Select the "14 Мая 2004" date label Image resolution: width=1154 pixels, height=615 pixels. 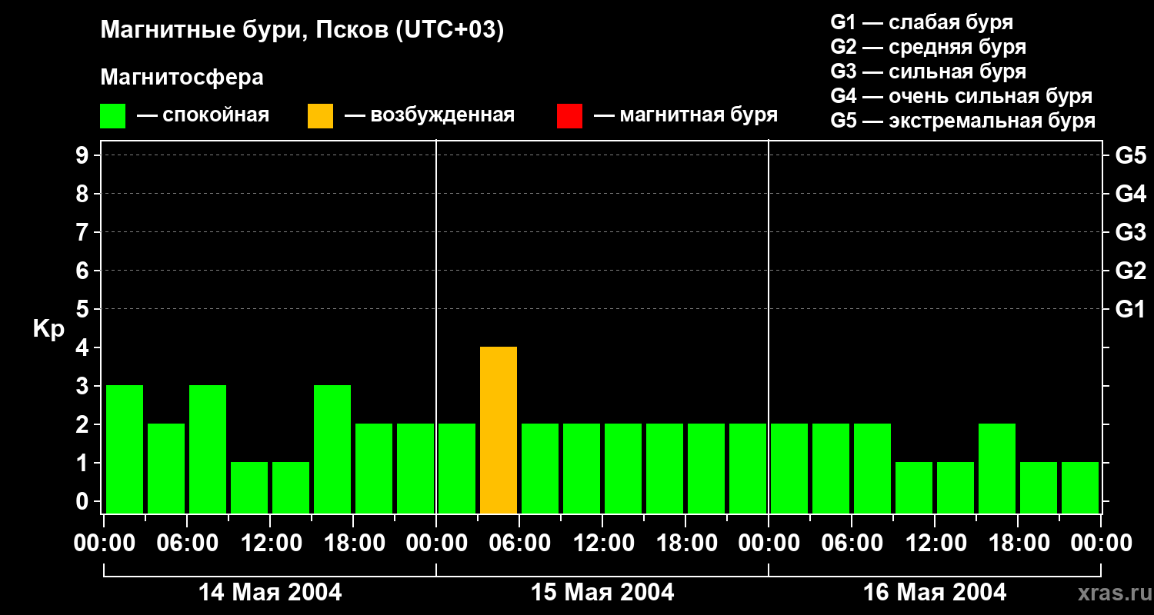pyautogui.click(x=270, y=593)
